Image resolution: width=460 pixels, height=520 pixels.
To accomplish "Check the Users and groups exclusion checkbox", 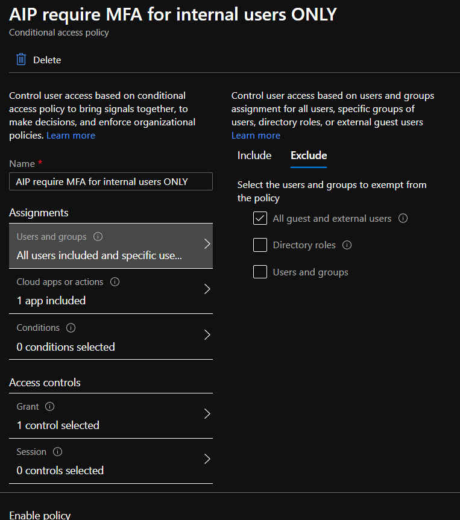I will (x=260, y=272).
